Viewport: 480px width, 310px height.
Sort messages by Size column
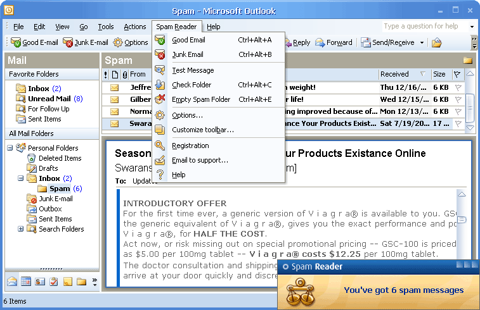tap(441, 74)
